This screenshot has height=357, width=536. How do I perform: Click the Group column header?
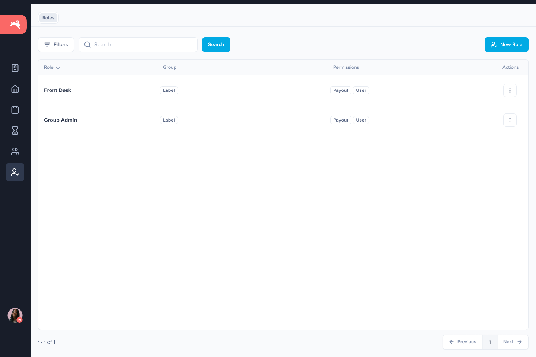[170, 67]
